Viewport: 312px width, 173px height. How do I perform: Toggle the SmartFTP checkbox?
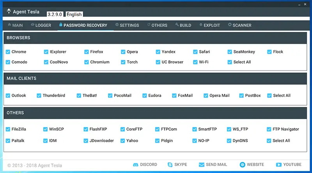194,129
